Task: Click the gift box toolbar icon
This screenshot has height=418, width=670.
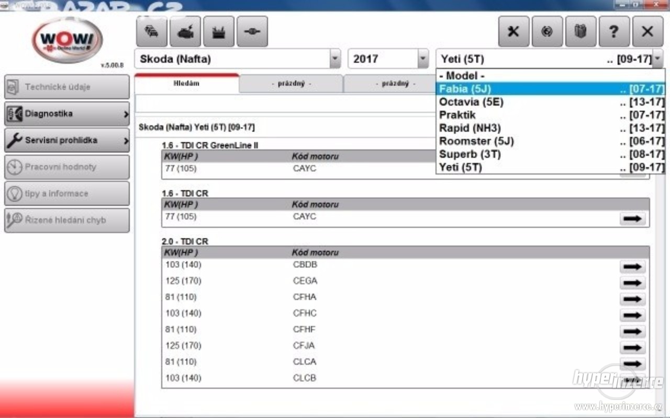Action: click(580, 31)
